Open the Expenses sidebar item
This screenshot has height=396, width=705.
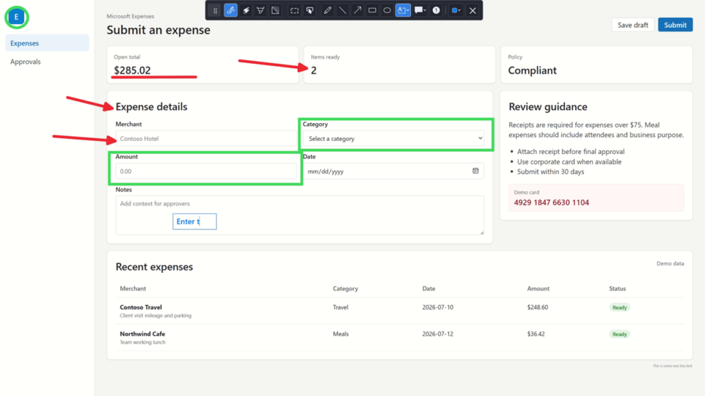pyautogui.click(x=48, y=43)
